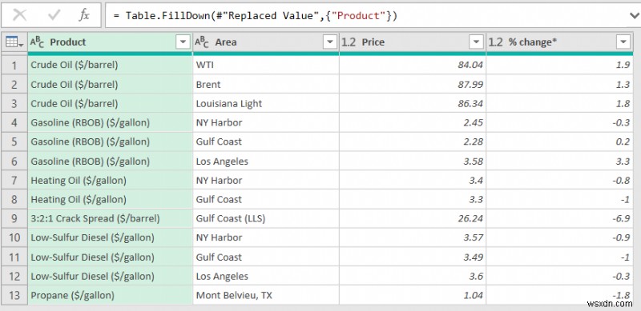Select row number 13
This screenshot has height=311, width=641.
tap(14, 295)
